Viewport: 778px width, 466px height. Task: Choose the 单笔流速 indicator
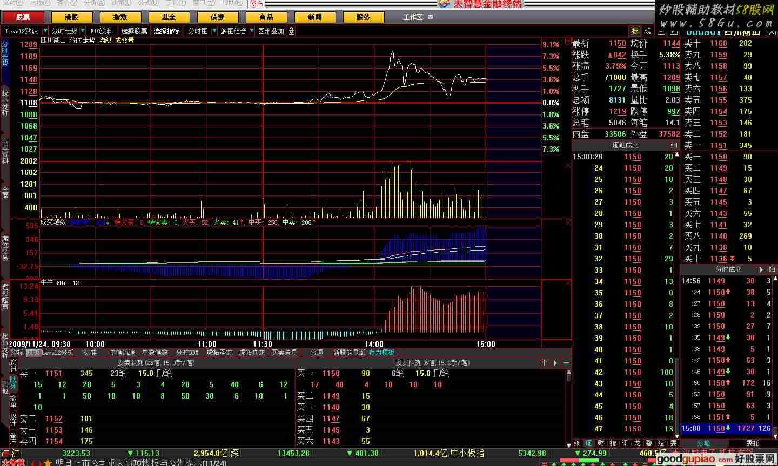122,353
